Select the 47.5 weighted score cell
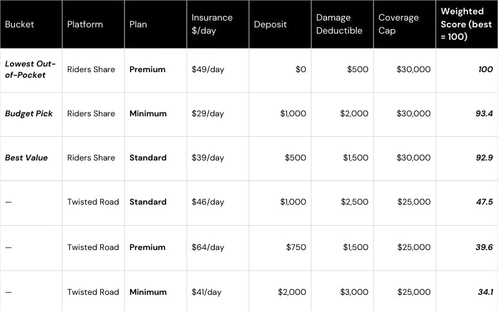The image size is (498, 311). 484,202
